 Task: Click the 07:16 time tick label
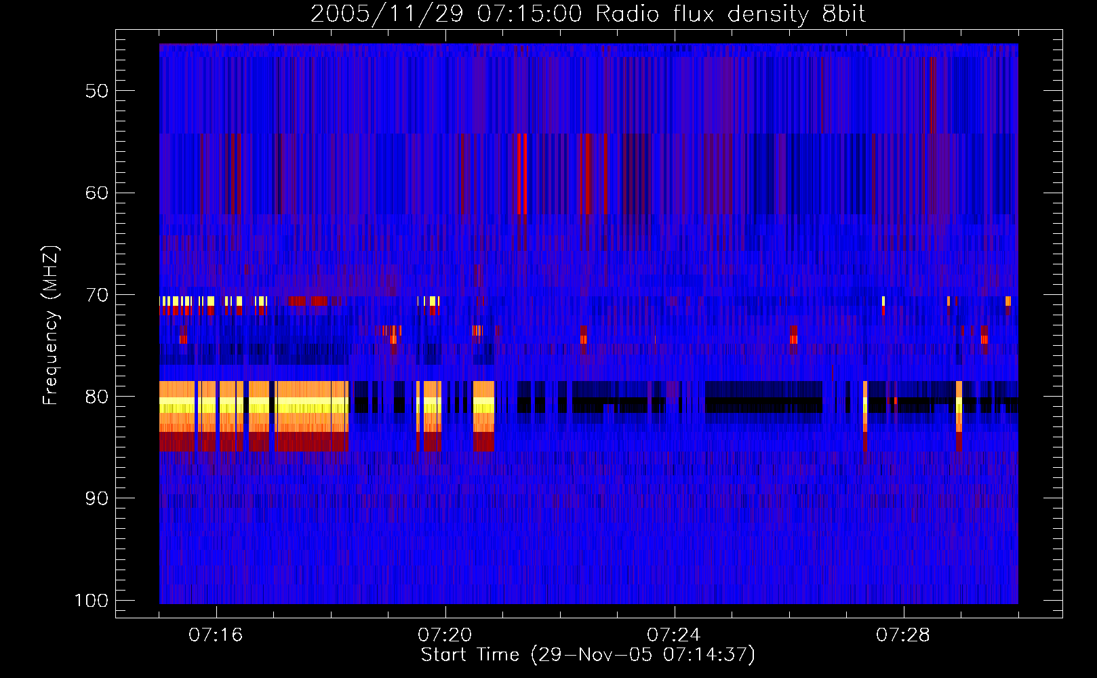pos(216,635)
